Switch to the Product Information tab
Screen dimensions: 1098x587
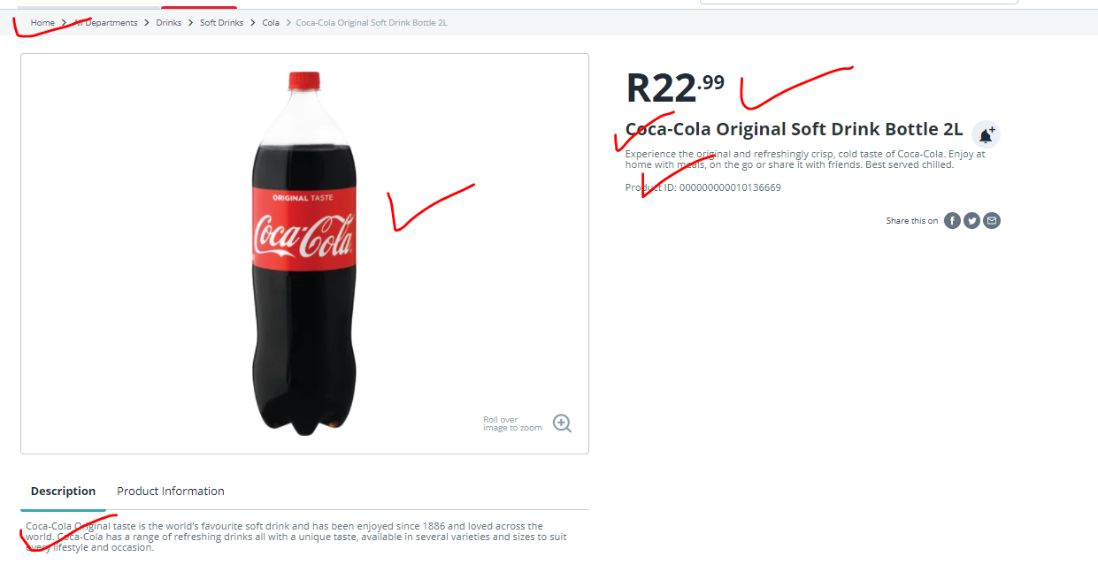pos(171,492)
